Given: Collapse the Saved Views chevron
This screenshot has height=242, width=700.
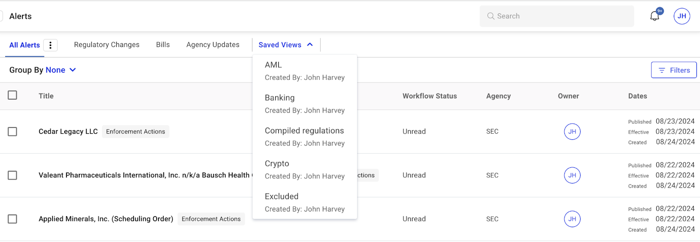Looking at the screenshot, I should [310, 45].
